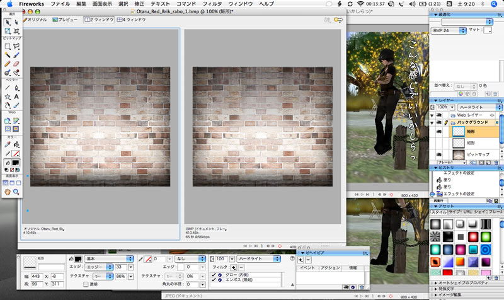Switch to the 4 ウィンドウ view

[x=131, y=20]
